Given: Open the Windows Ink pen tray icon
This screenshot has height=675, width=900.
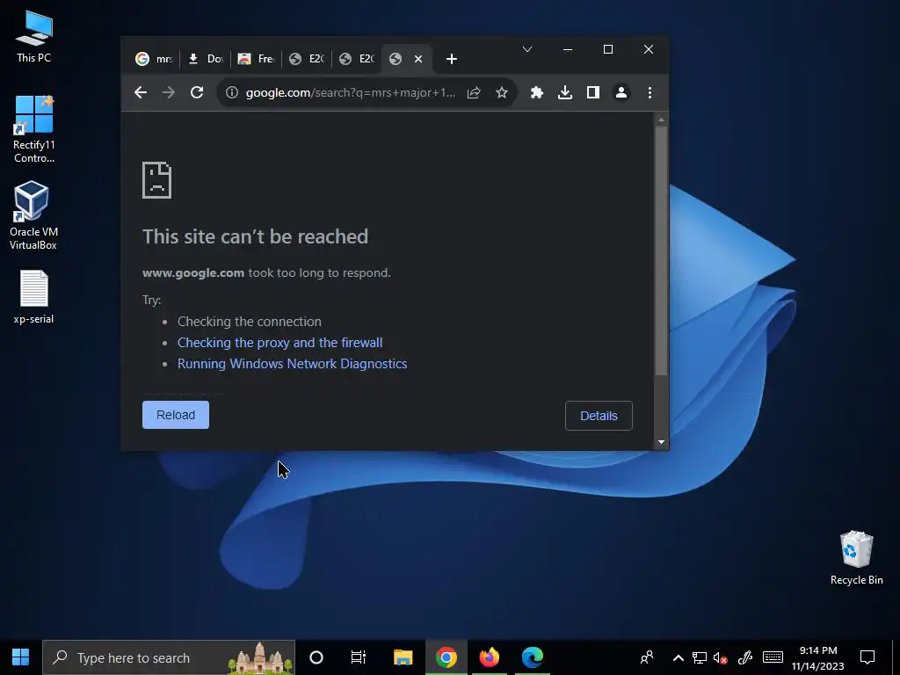Looking at the screenshot, I should click(745, 657).
